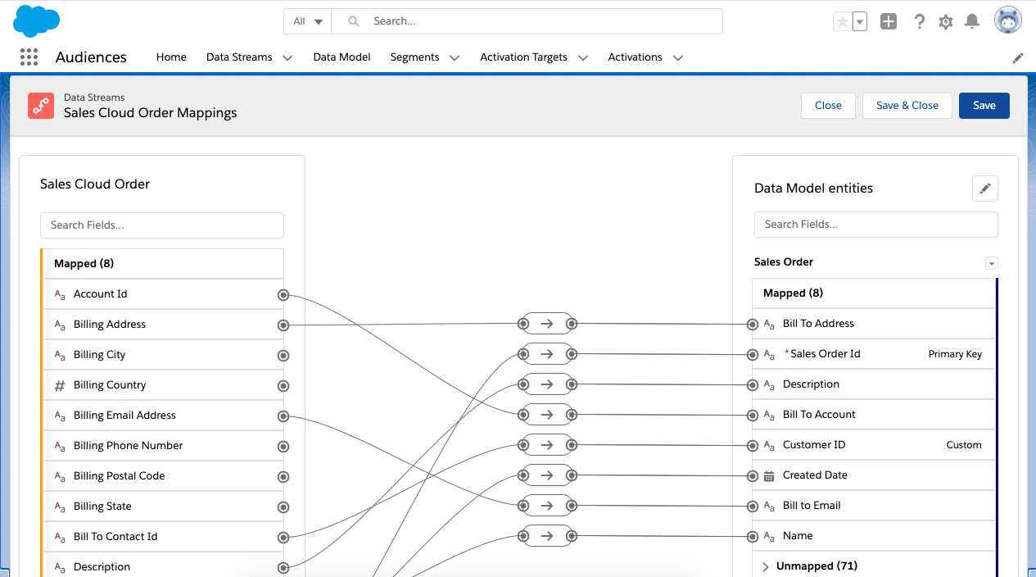
Task: Click the Data Model entities edit pencil button
Action: pos(985,189)
